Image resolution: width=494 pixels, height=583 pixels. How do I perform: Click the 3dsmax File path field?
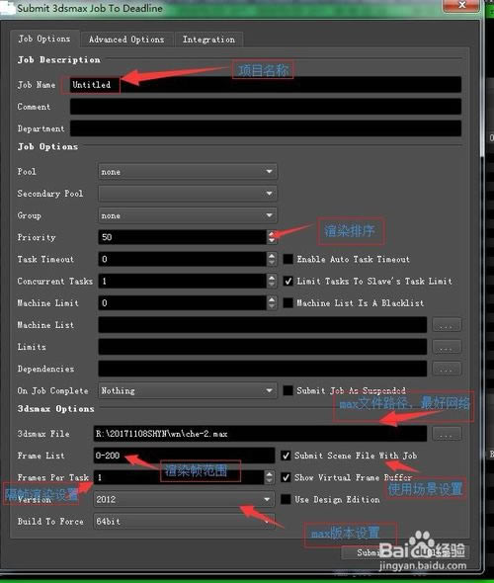[260, 434]
